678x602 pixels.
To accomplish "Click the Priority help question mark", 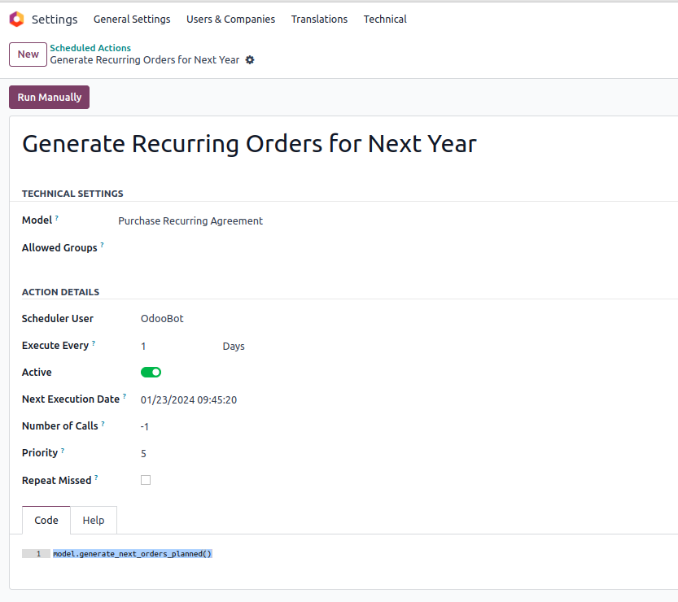I will point(63,450).
